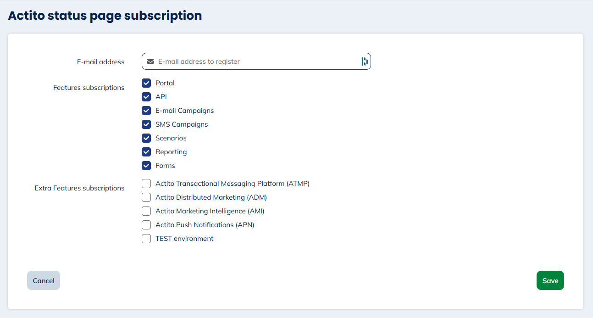Disable Reporting notifications
This screenshot has width=593, height=318.
click(x=146, y=152)
